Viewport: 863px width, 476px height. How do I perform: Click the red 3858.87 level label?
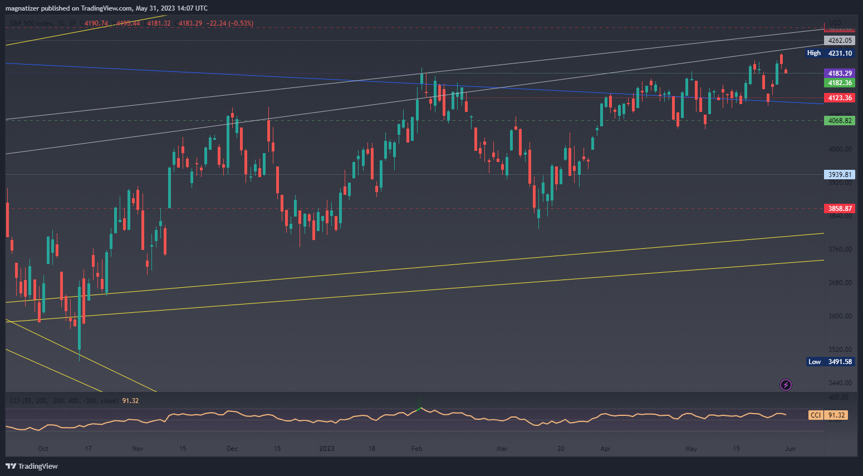pos(840,209)
